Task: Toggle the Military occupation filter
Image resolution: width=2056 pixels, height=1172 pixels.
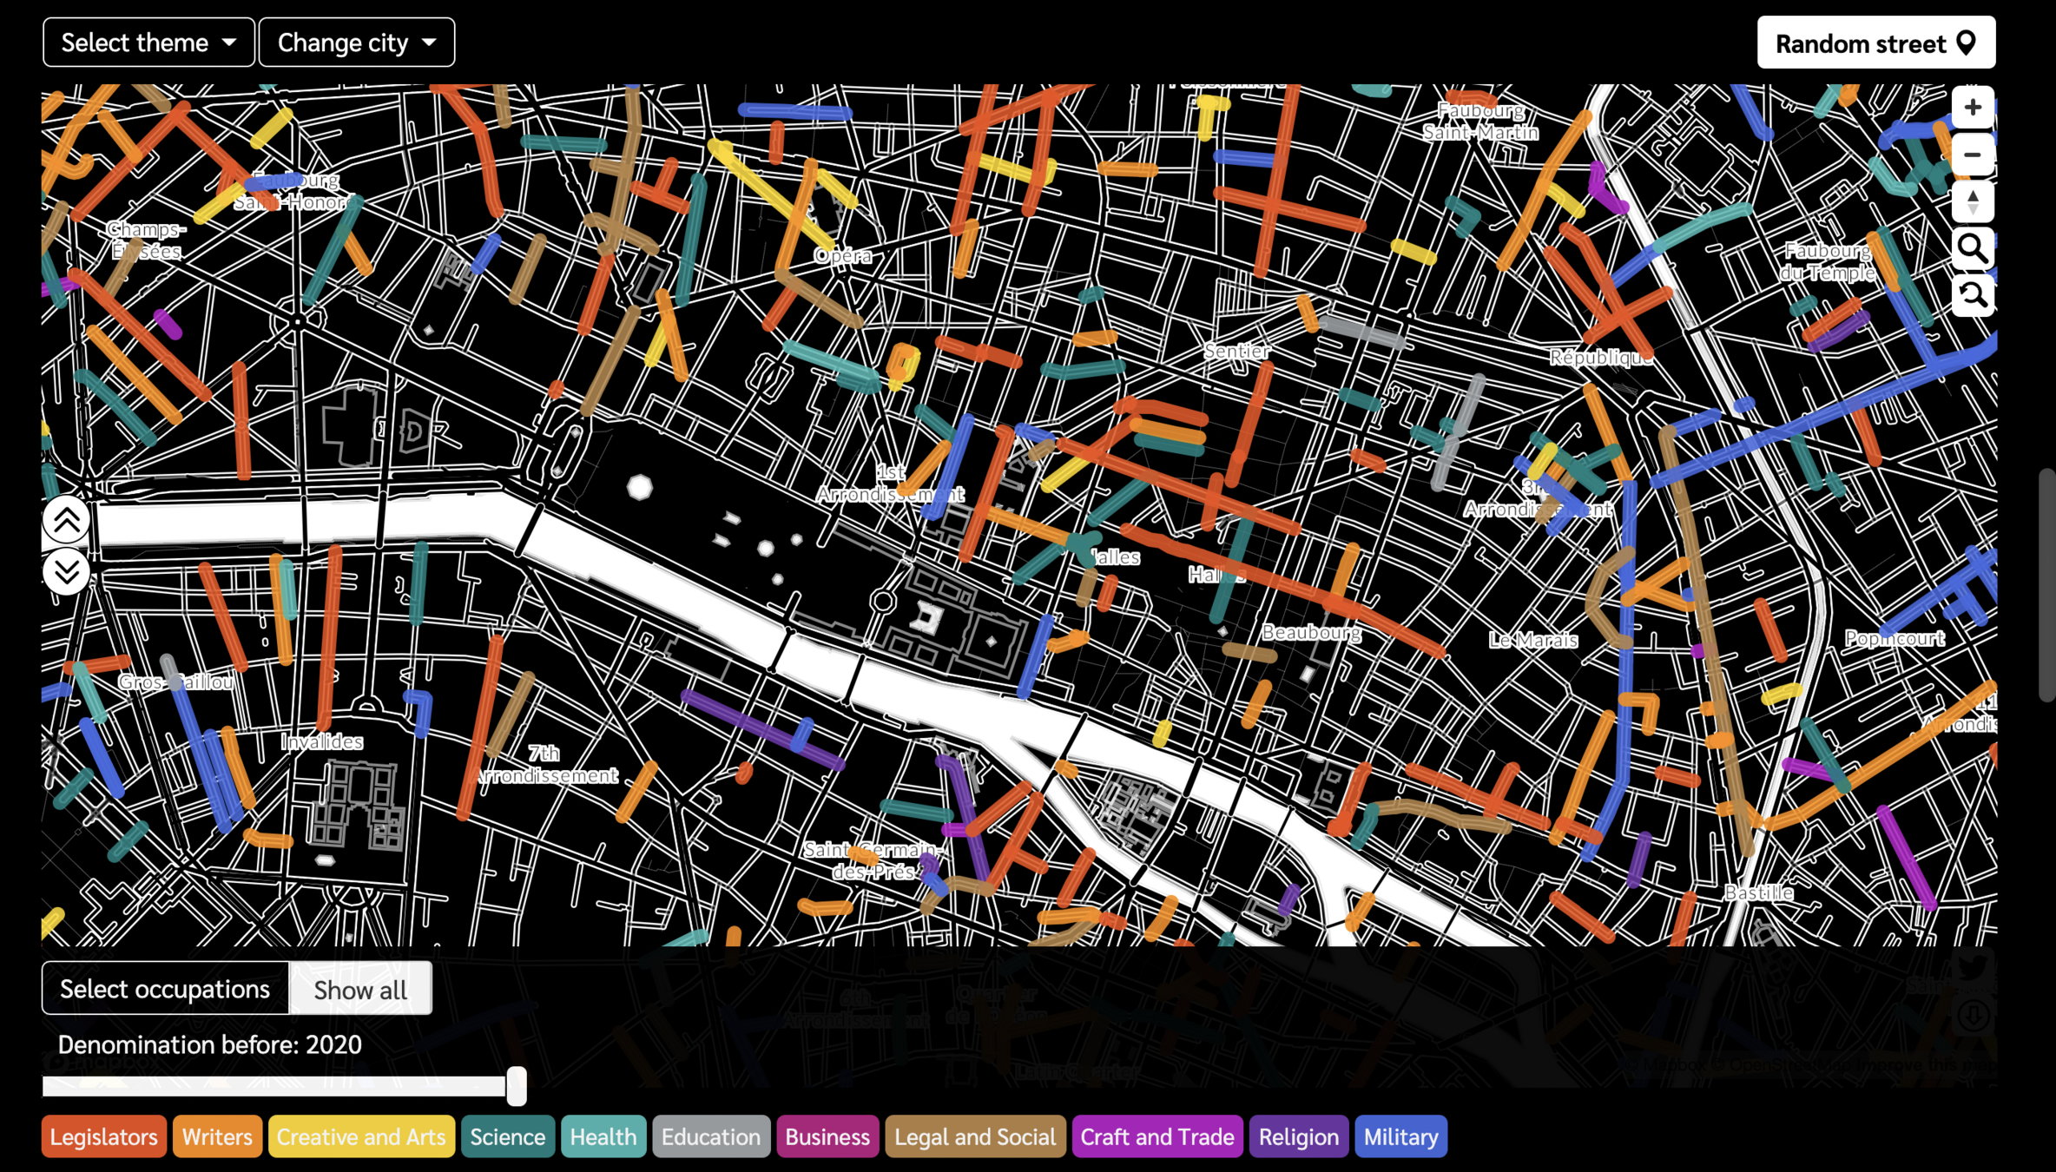Action: click(x=1400, y=1136)
